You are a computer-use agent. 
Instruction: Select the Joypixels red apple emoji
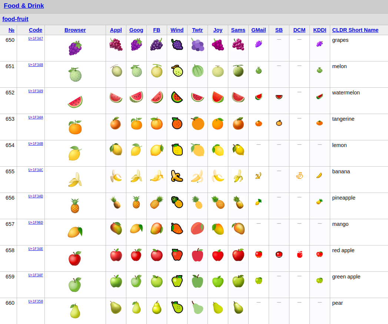(218, 255)
